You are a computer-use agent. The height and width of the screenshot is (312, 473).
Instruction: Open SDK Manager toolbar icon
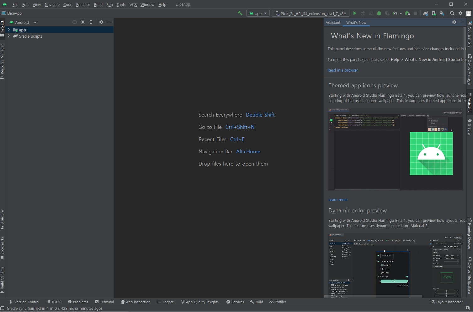(x=442, y=13)
